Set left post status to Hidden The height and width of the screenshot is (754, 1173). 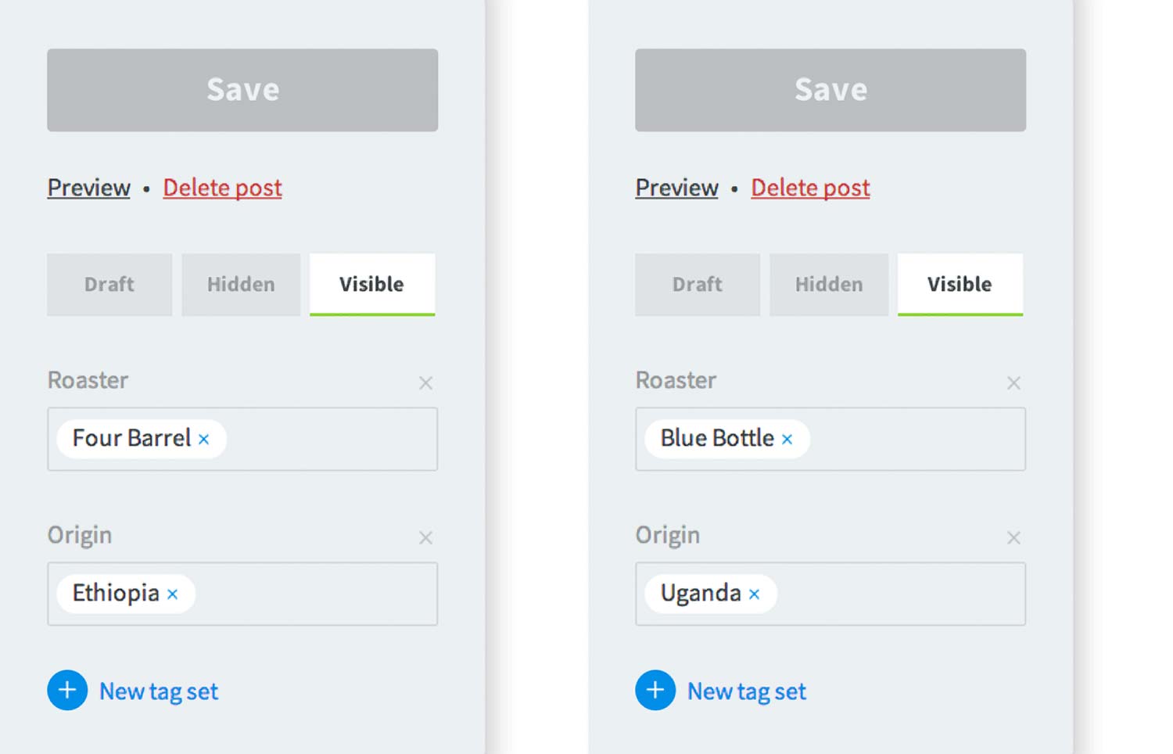tap(241, 285)
